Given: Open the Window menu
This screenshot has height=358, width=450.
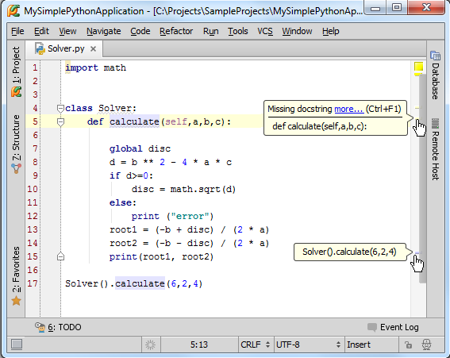Looking at the screenshot, I should (297, 31).
